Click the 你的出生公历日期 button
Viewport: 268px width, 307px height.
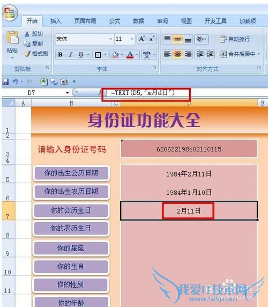[71, 173]
